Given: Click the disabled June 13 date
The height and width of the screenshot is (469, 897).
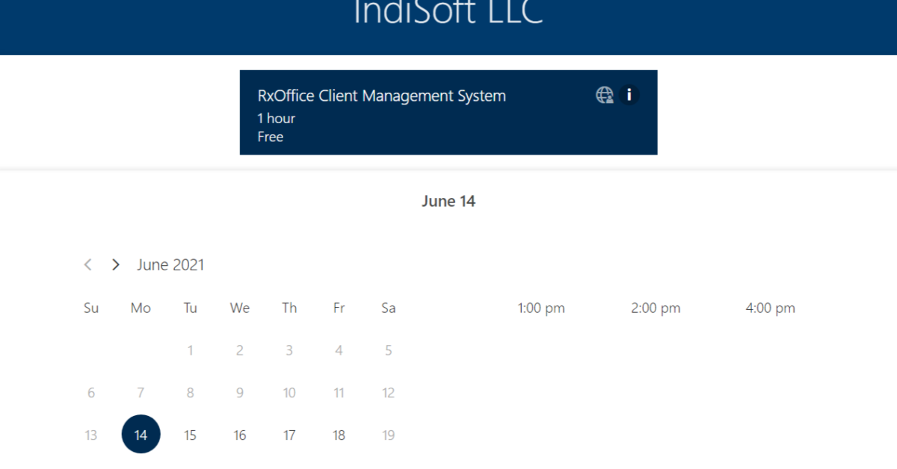Looking at the screenshot, I should pyautogui.click(x=91, y=435).
